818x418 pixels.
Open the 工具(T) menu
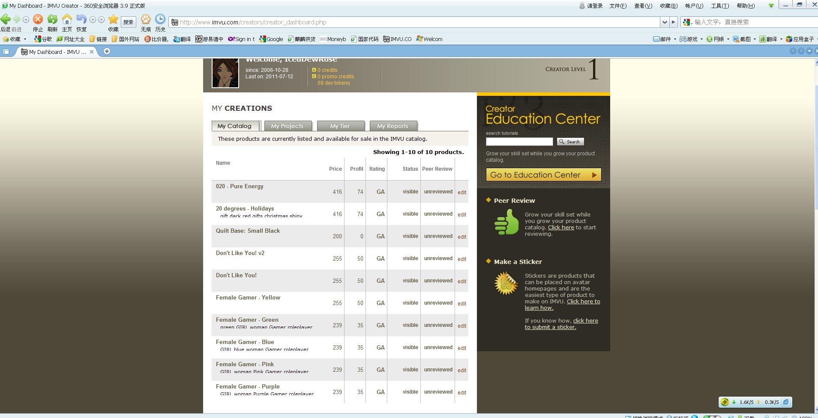(720, 6)
